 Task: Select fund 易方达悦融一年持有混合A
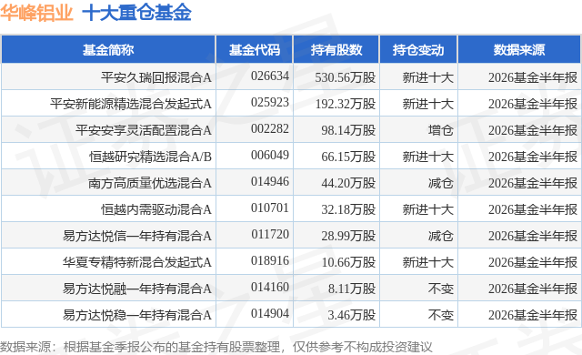click(x=137, y=289)
